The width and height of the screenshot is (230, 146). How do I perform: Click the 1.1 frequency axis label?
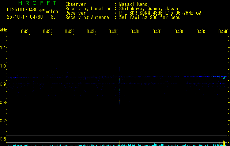(3, 48)
